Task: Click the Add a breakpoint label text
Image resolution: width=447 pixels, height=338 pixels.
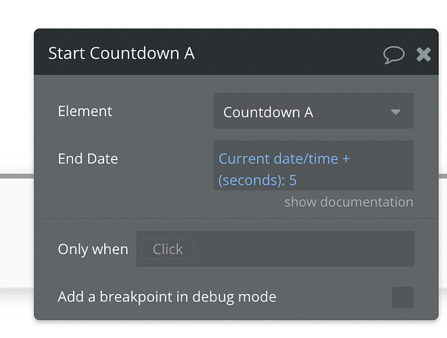Action: coord(167,297)
